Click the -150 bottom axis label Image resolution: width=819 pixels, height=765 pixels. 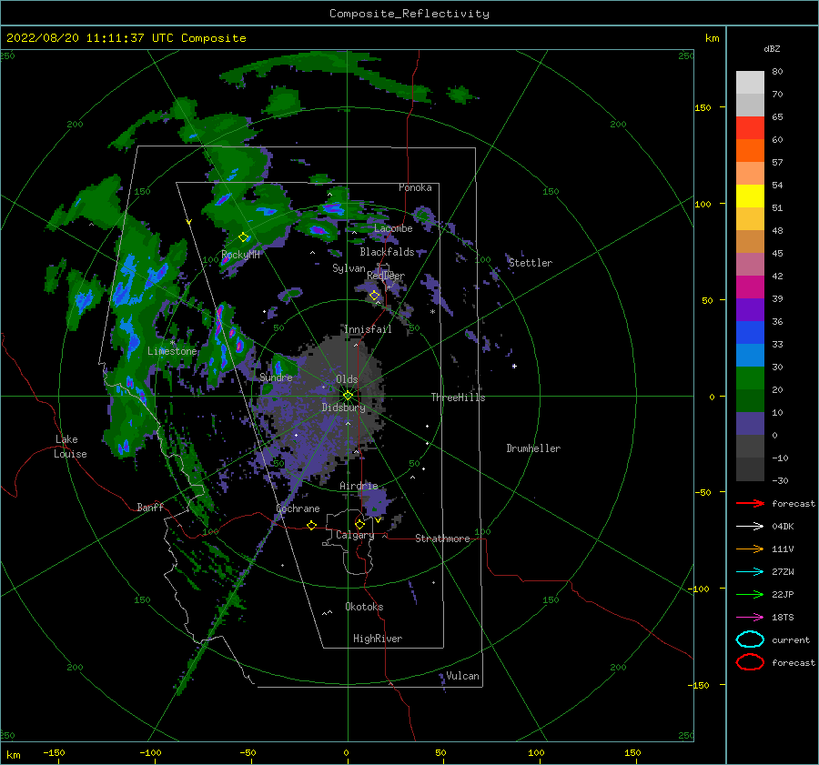pos(54,752)
